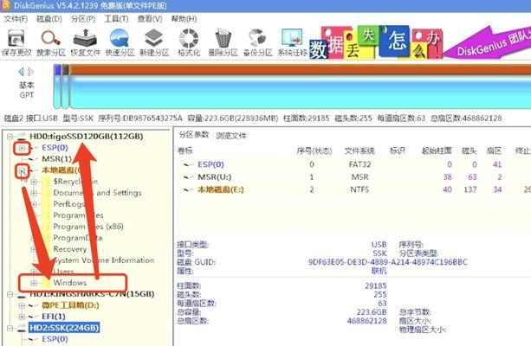Expand the 微PE工具箱(D:) node
The height and width of the screenshot is (346, 531).
[22, 305]
